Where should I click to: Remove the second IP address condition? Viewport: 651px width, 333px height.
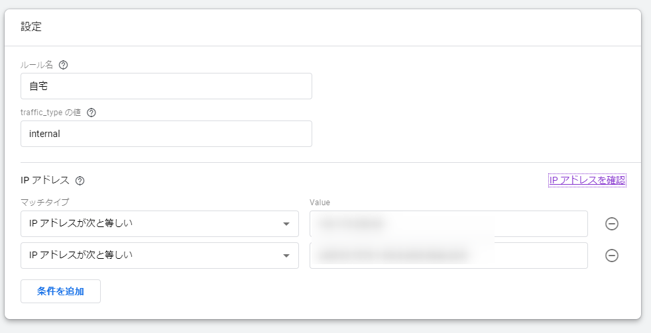point(612,256)
